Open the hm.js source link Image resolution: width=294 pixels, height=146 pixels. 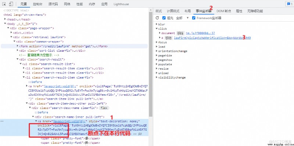tap(200, 33)
